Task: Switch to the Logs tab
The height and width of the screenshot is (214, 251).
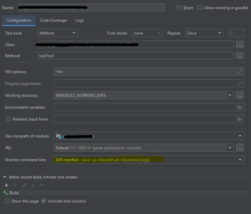Action: point(79,20)
